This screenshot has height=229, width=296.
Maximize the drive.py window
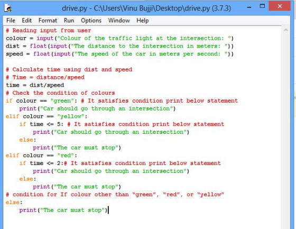coord(262,6)
